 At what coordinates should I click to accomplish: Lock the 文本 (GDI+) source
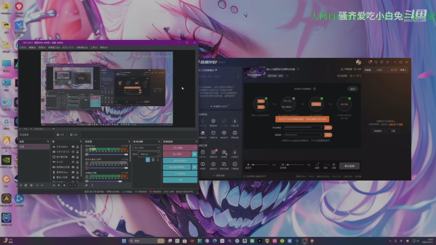point(77,146)
